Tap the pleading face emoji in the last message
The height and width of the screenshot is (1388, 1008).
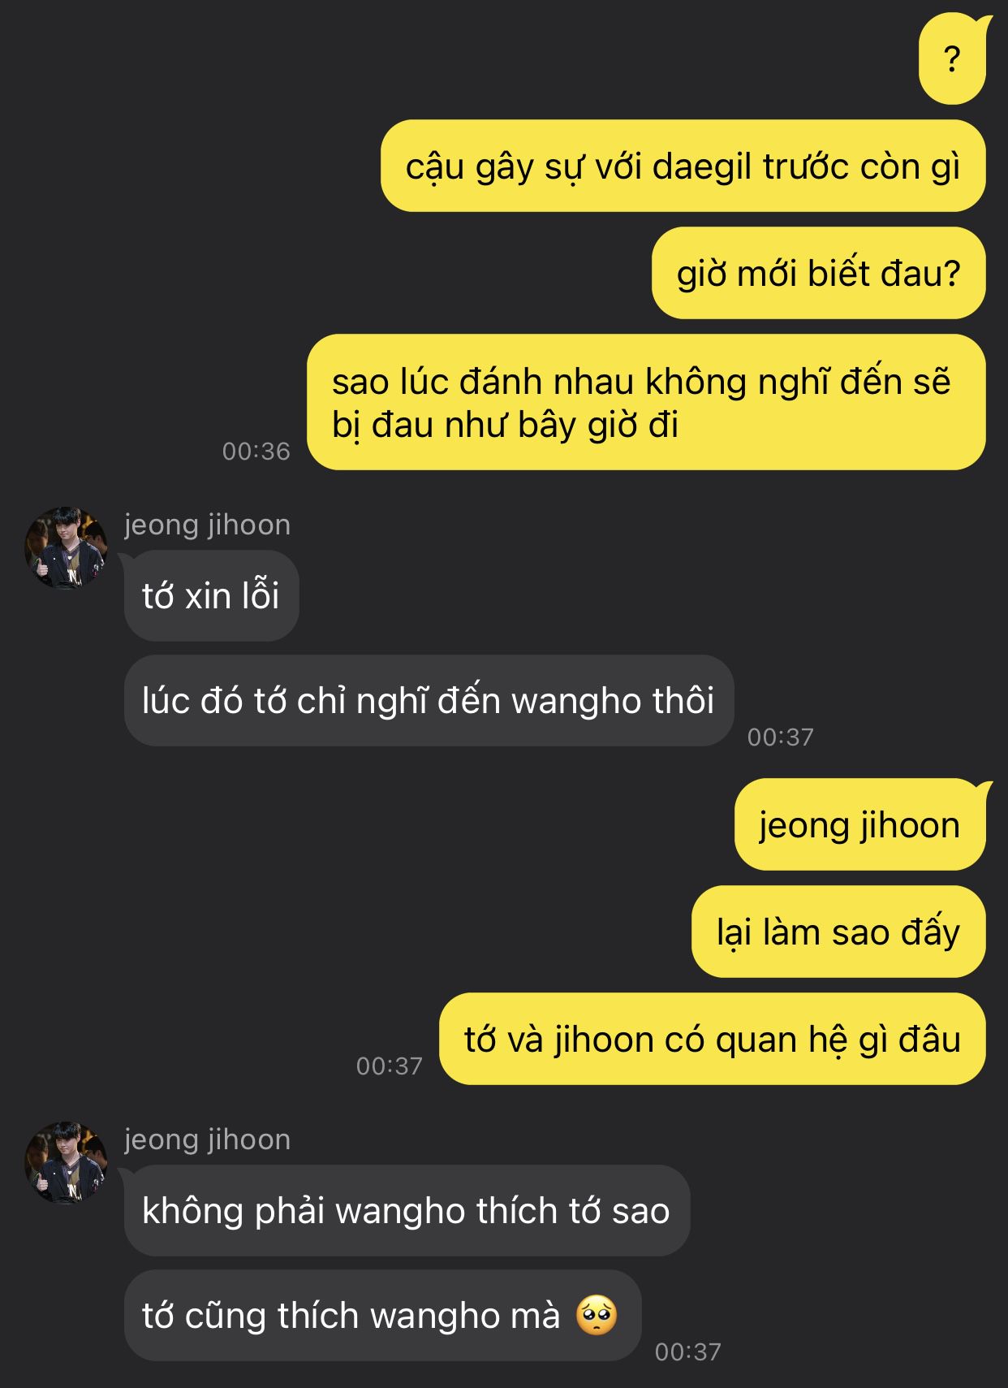tap(597, 1316)
